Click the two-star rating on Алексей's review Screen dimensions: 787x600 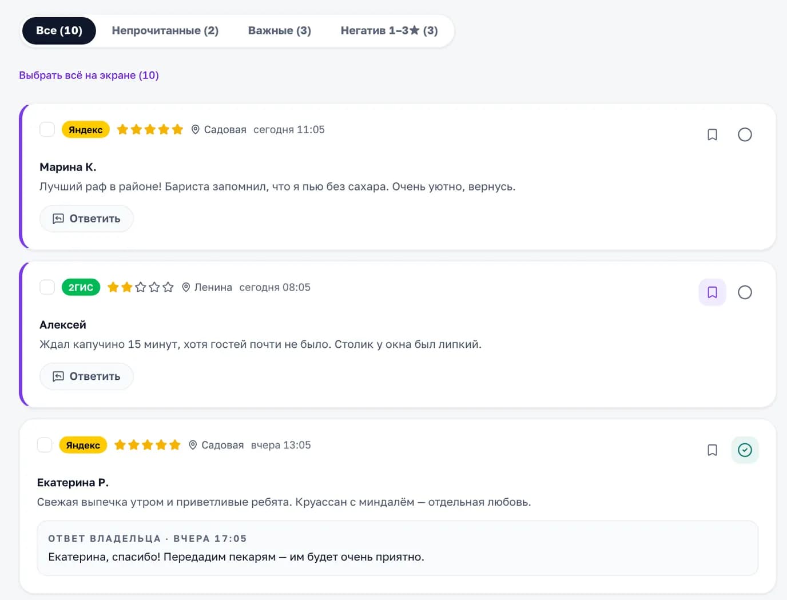click(x=140, y=287)
